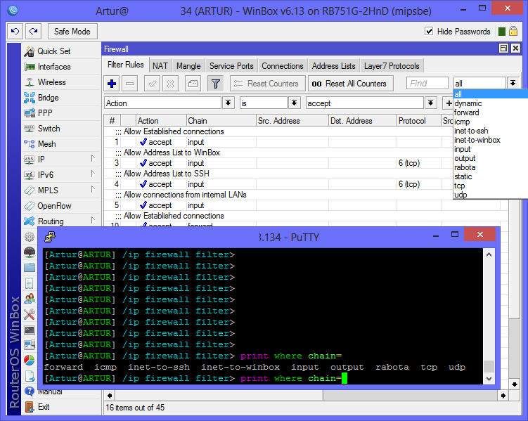Click the Undo arrow icon
The width and height of the screenshot is (528, 421).
click(x=15, y=32)
